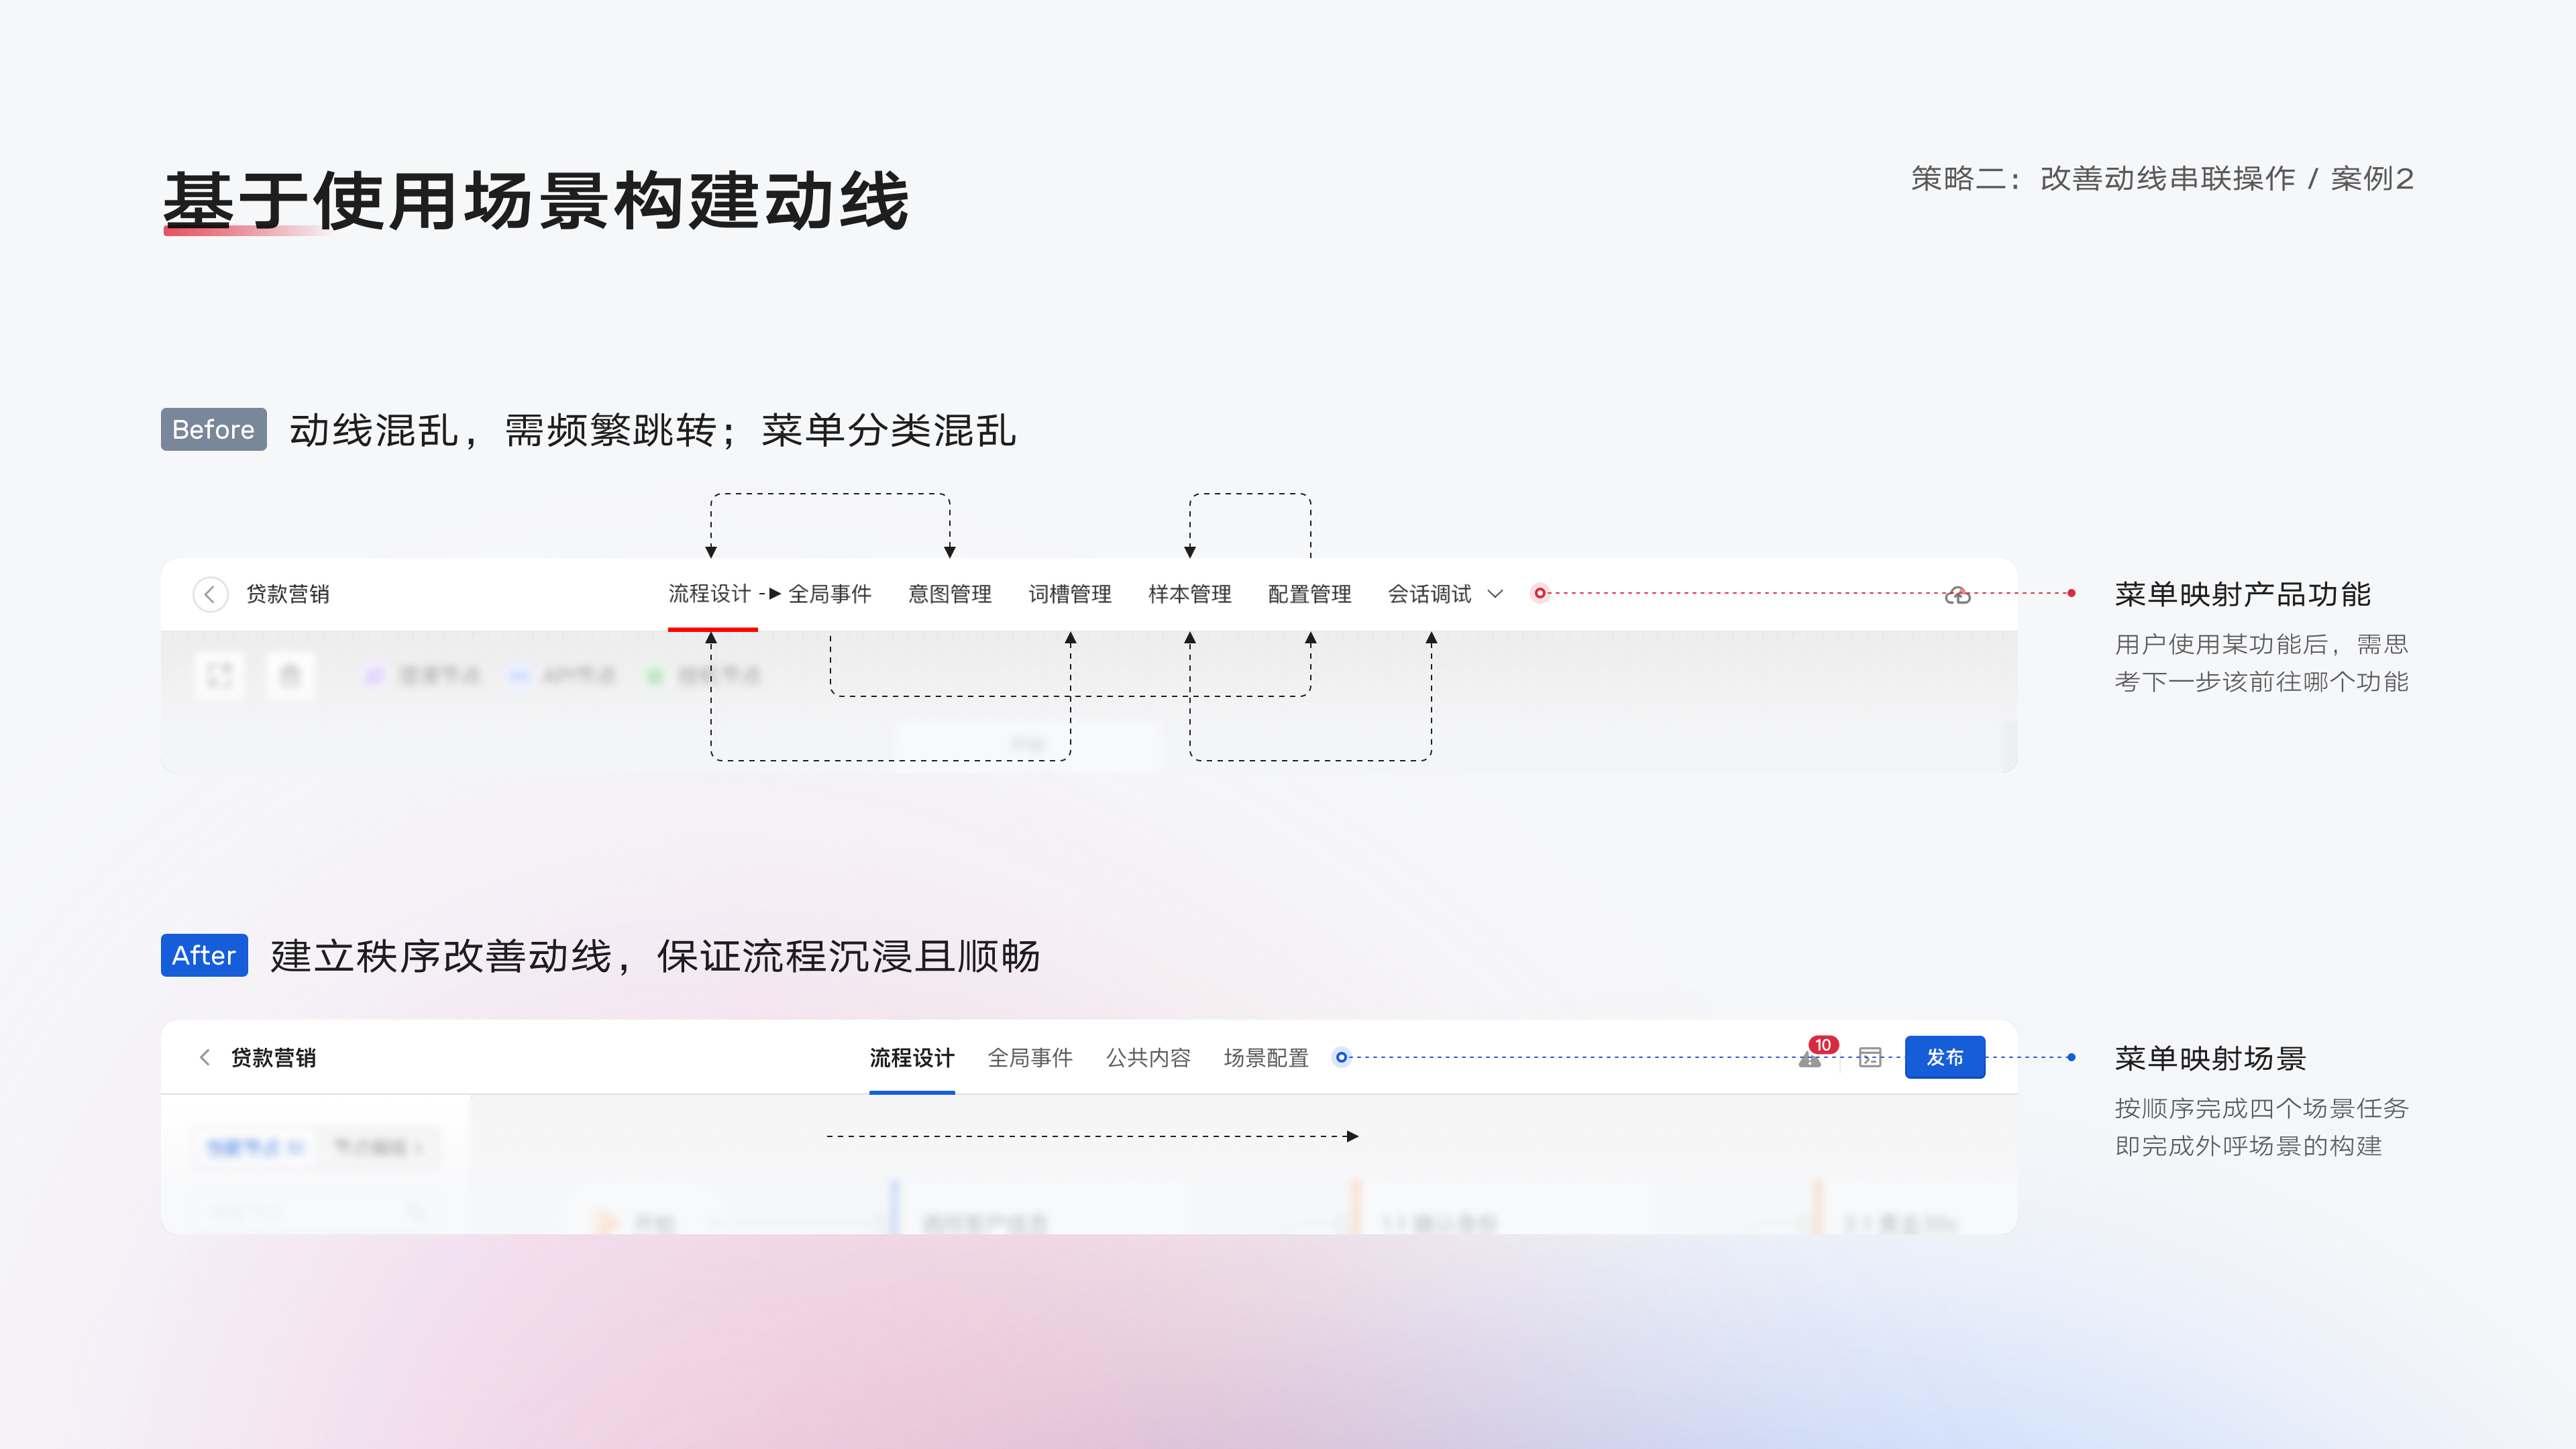The height and width of the screenshot is (1449, 2576).
Task: Switch to the 公共内容 tab
Action: click(x=1148, y=1058)
